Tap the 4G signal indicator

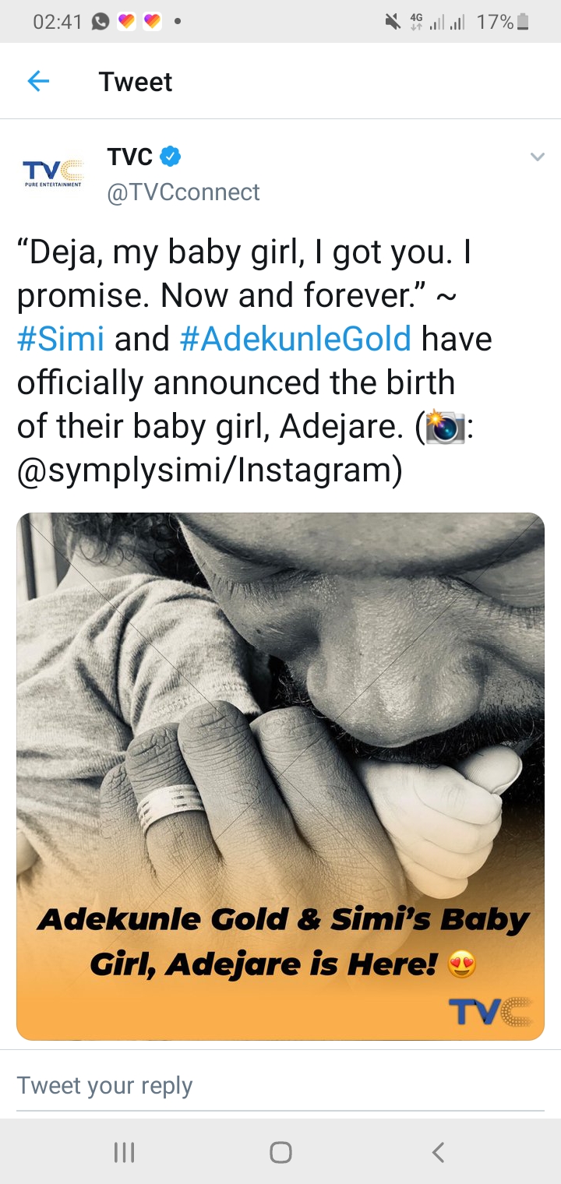(x=416, y=22)
